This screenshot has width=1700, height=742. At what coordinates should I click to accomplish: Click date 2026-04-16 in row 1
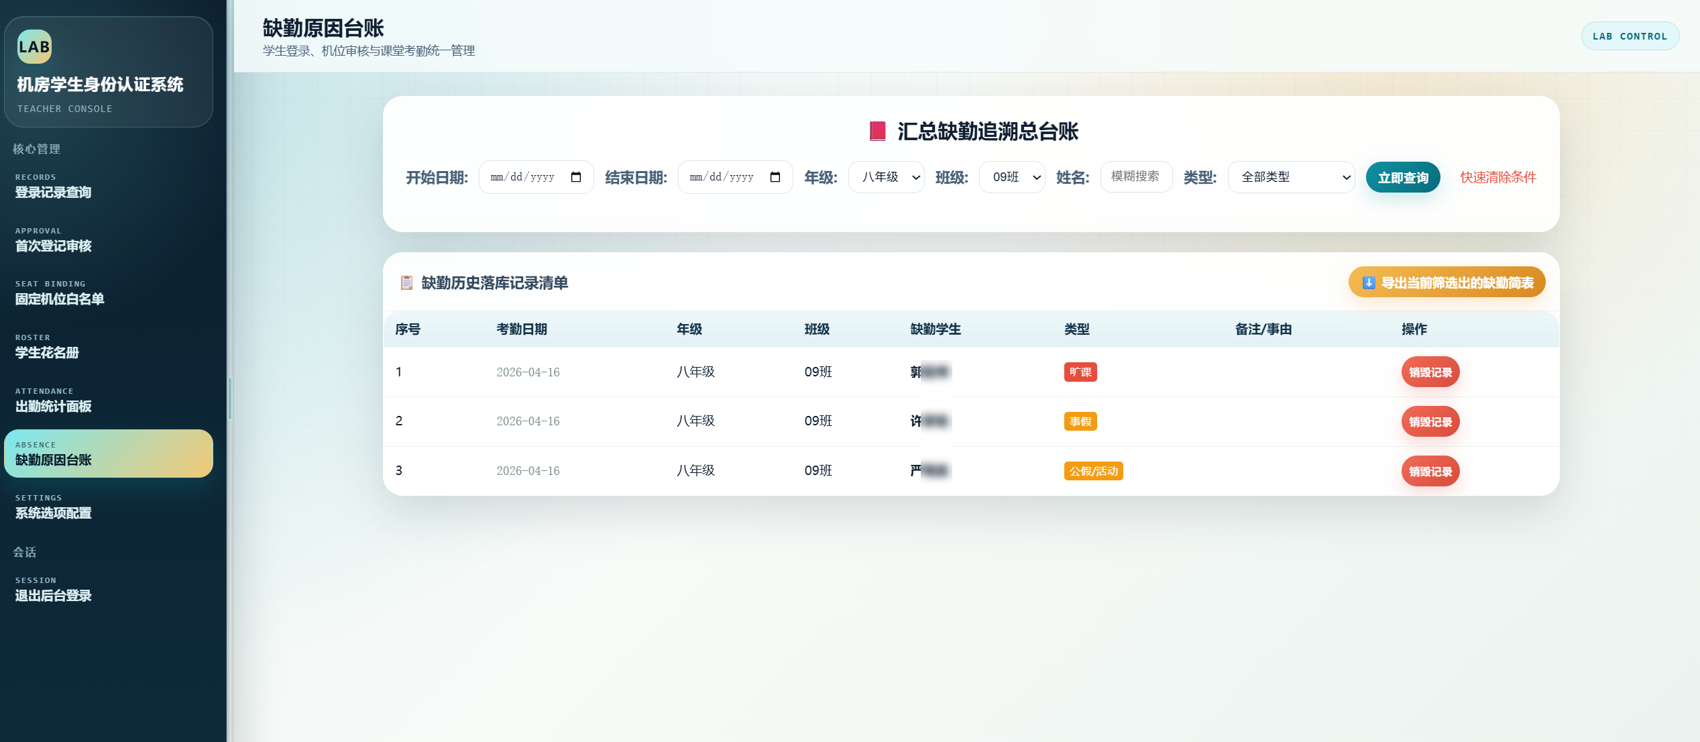[528, 372]
